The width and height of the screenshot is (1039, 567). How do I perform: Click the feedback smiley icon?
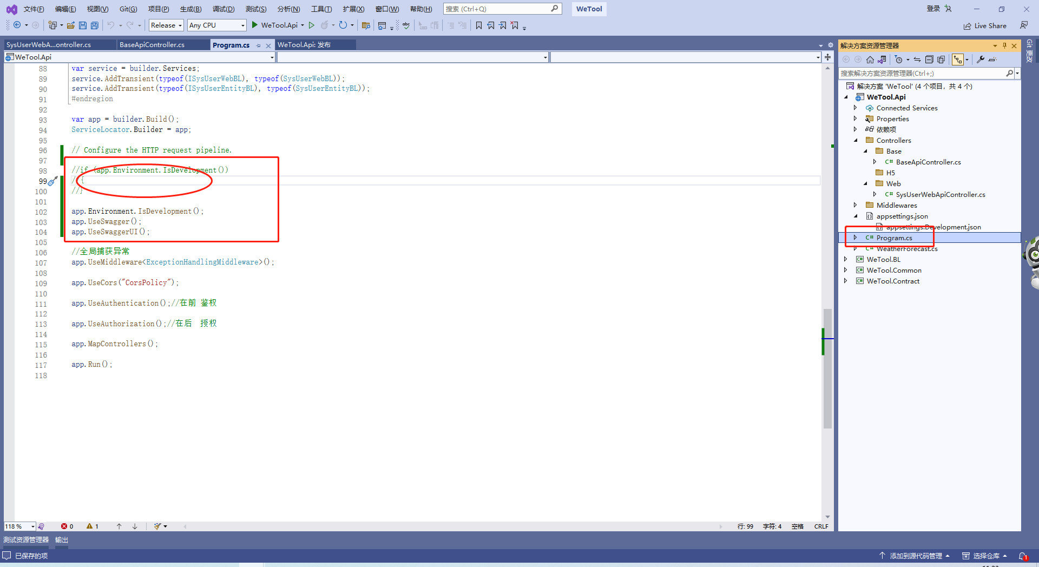coord(1023,25)
